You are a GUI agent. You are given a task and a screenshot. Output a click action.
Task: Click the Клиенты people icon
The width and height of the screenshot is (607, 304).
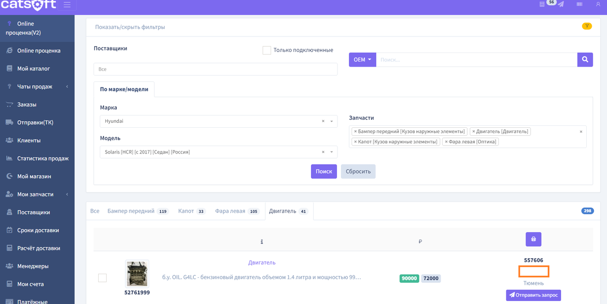tap(9, 140)
